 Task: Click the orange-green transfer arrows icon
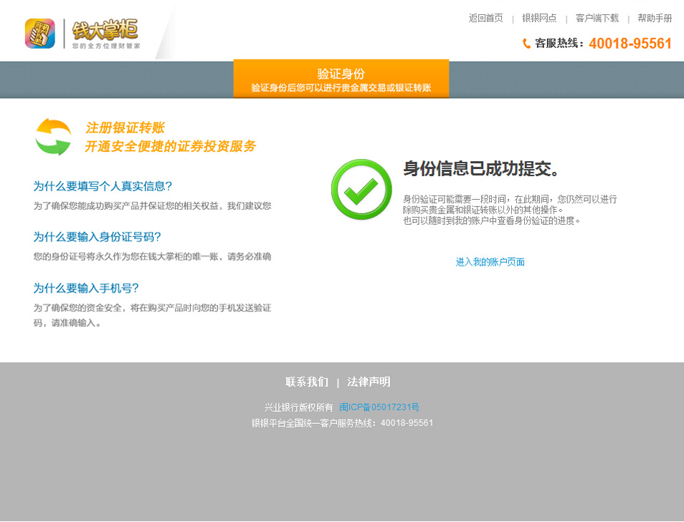53,137
